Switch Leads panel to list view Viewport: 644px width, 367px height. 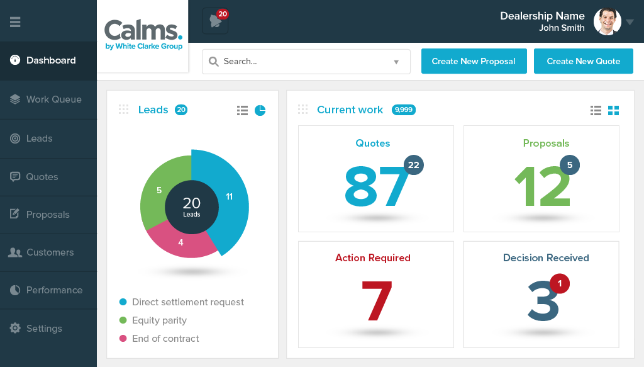point(242,110)
